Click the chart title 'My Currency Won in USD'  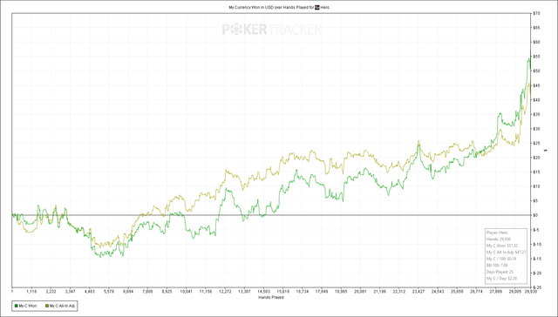pyautogui.click(x=251, y=7)
